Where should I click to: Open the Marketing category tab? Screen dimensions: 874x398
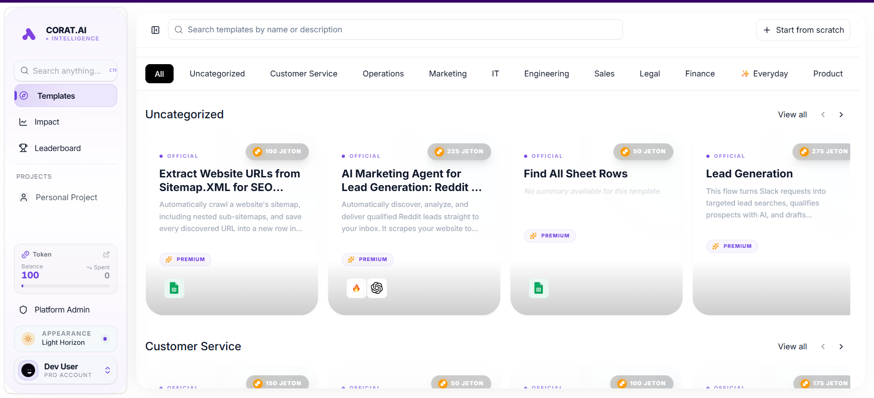point(448,74)
